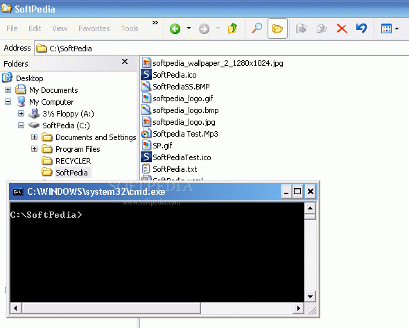Expand the Program Files folder node
The image size is (409, 328).
(34, 148)
